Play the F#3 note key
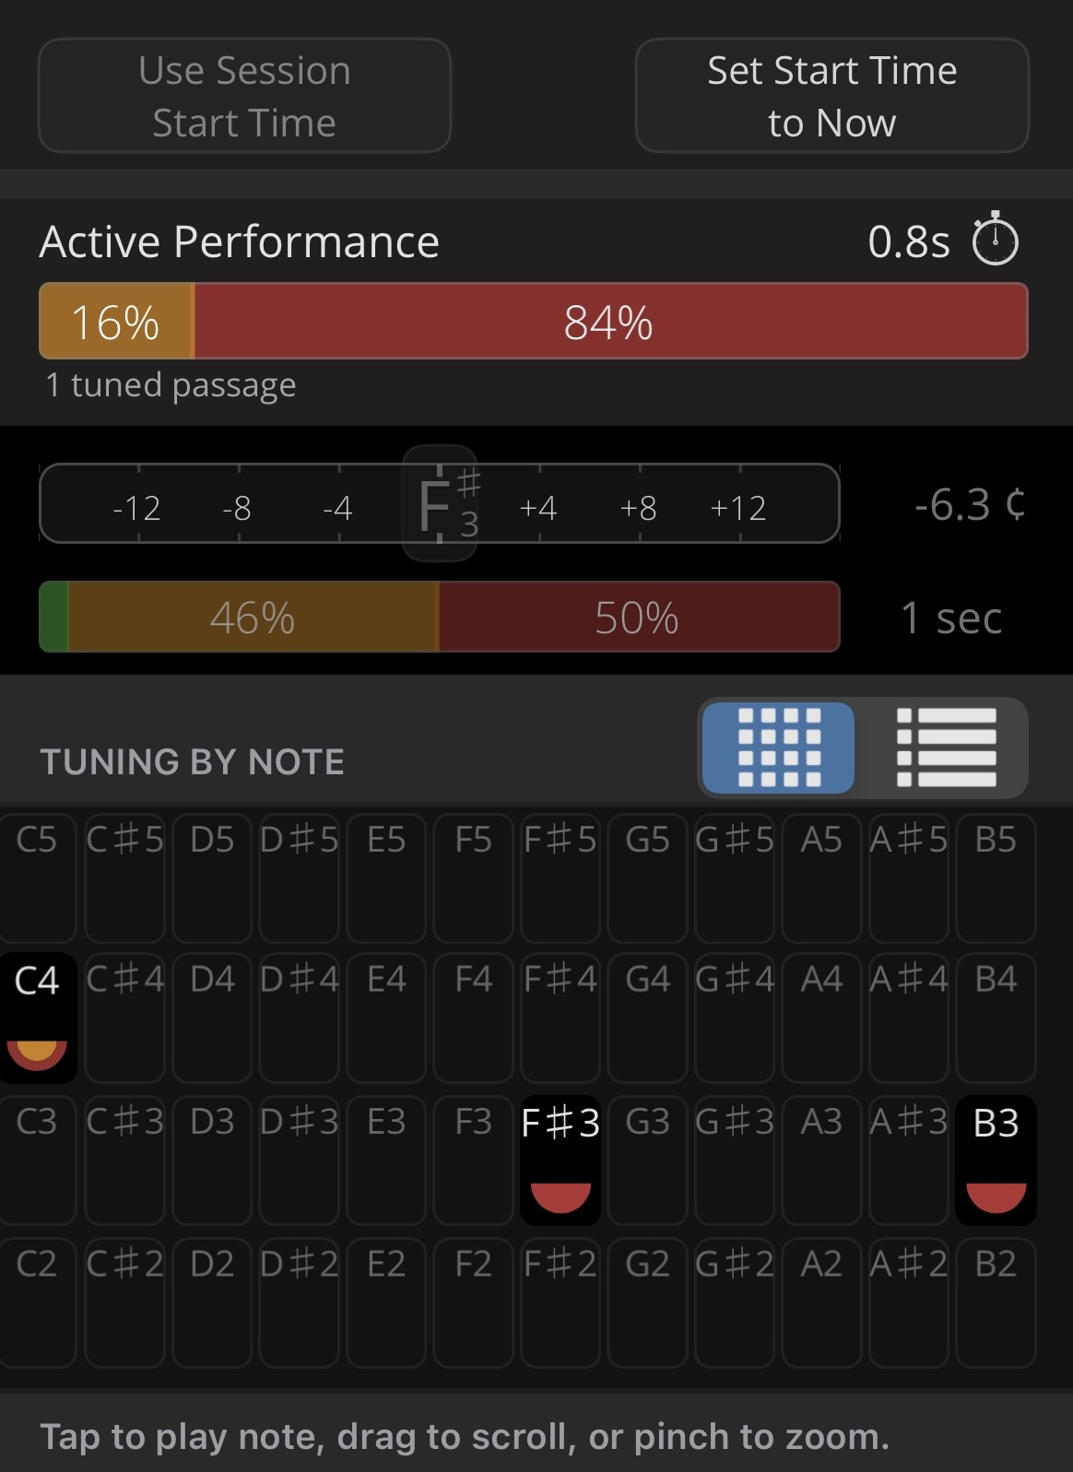 tap(560, 1160)
